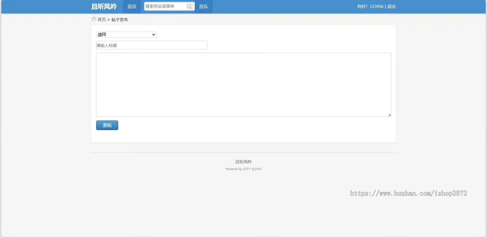Click the 帖子发布 breadcrumb text
Screen dimensions: 487x238
click(x=120, y=19)
